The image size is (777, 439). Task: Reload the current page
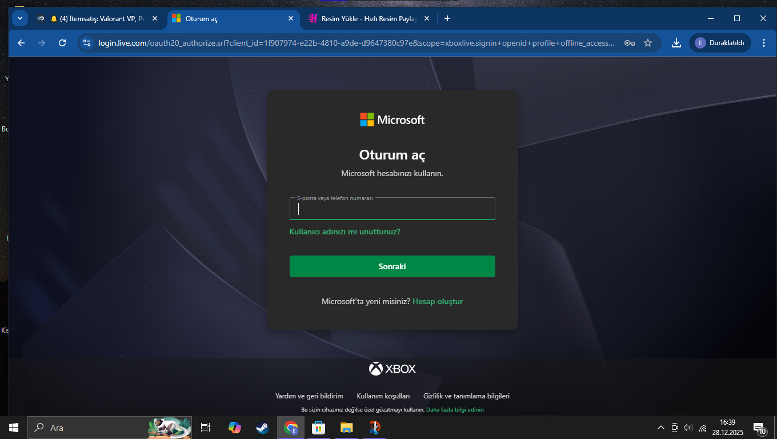62,43
